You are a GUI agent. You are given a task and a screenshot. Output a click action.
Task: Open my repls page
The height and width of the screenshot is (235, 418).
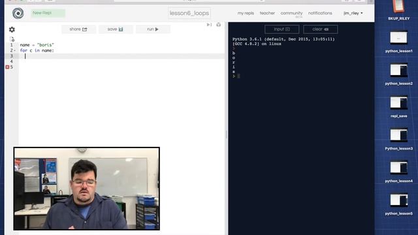pos(246,13)
